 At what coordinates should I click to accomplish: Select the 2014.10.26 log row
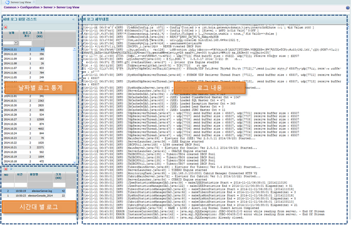click(x=24, y=124)
